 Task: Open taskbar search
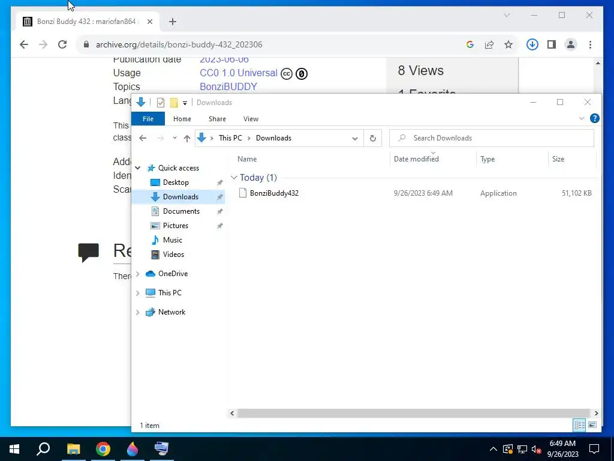[43, 449]
